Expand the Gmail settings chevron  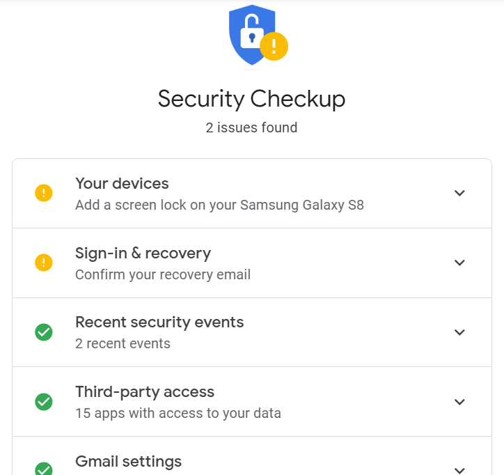[459, 469]
